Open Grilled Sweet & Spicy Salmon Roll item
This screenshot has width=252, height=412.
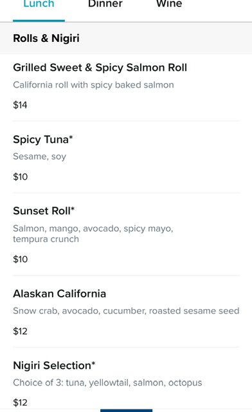point(100,68)
